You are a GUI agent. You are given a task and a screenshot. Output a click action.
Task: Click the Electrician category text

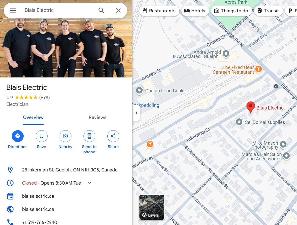17,104
